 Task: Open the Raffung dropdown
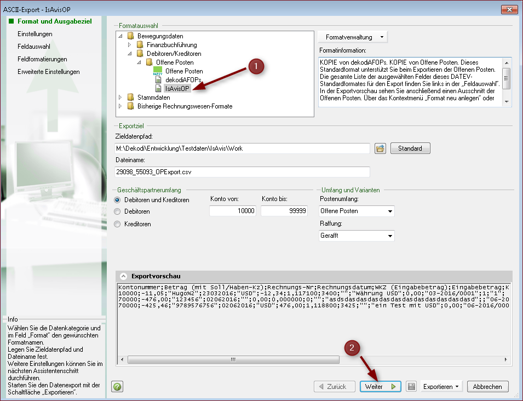tap(390, 236)
